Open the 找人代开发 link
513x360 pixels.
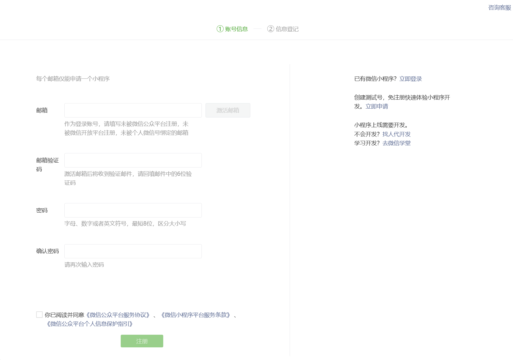coord(396,134)
